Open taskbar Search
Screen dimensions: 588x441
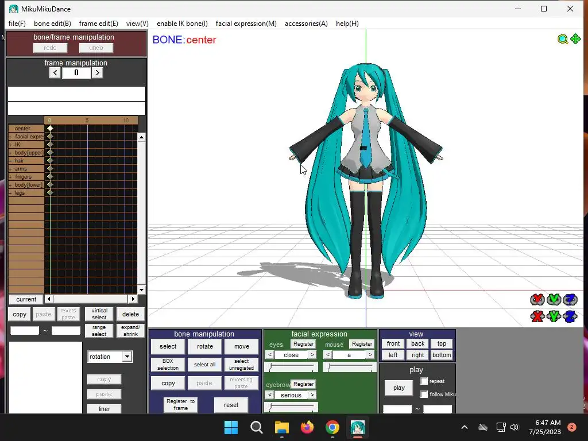pos(257,427)
